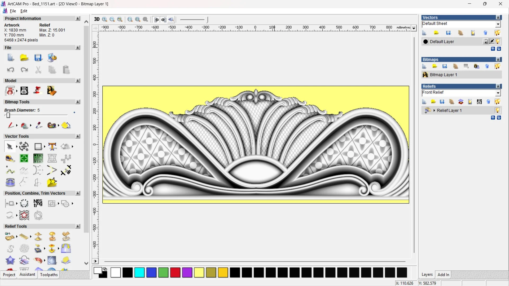509x286 pixels.
Task: Select Bitmap Layer 1 in Bitmaps list
Action: [443, 75]
